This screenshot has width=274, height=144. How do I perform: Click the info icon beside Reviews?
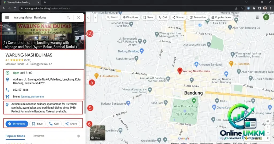pyautogui.click(x=78, y=136)
